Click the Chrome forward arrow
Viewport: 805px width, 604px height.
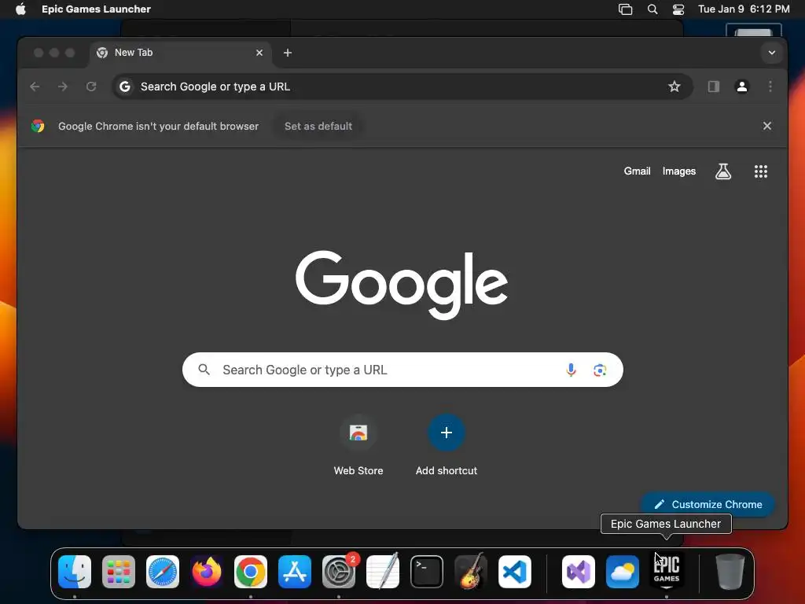pyautogui.click(x=63, y=87)
